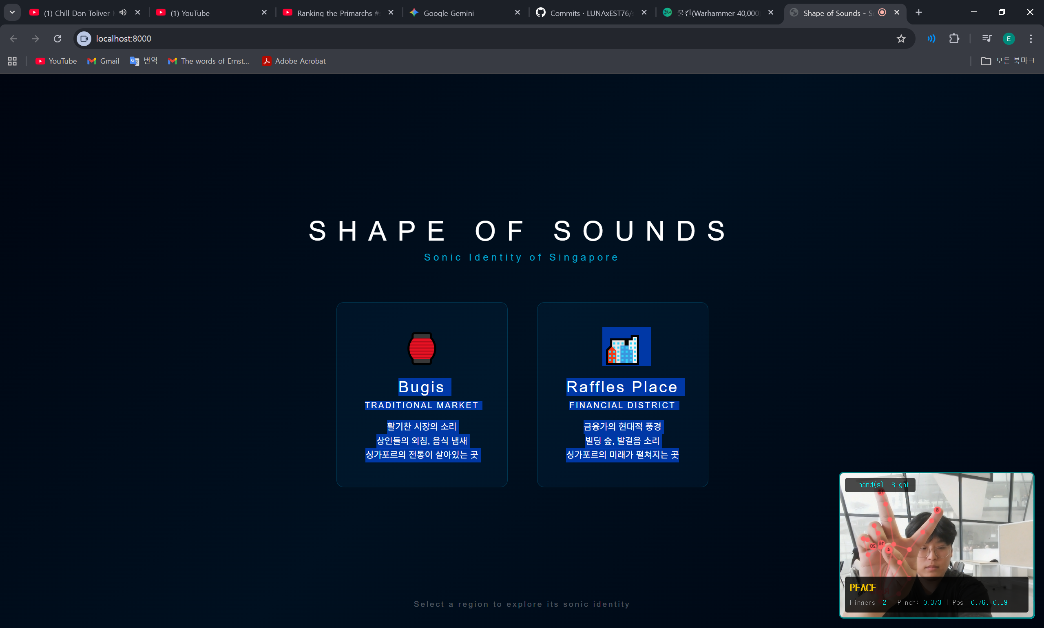Click the PEACE gesture label
This screenshot has width=1044, height=628.
pos(863,588)
